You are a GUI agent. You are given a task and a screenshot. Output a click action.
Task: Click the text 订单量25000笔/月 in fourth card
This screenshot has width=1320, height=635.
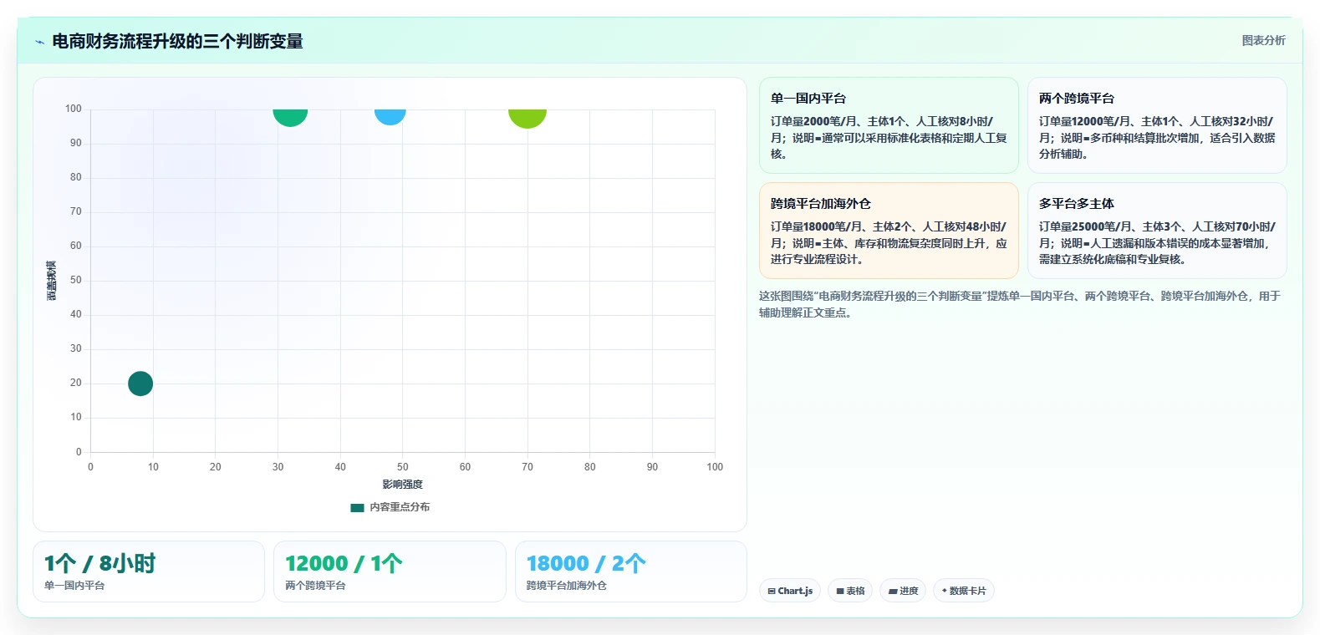(x=1088, y=226)
